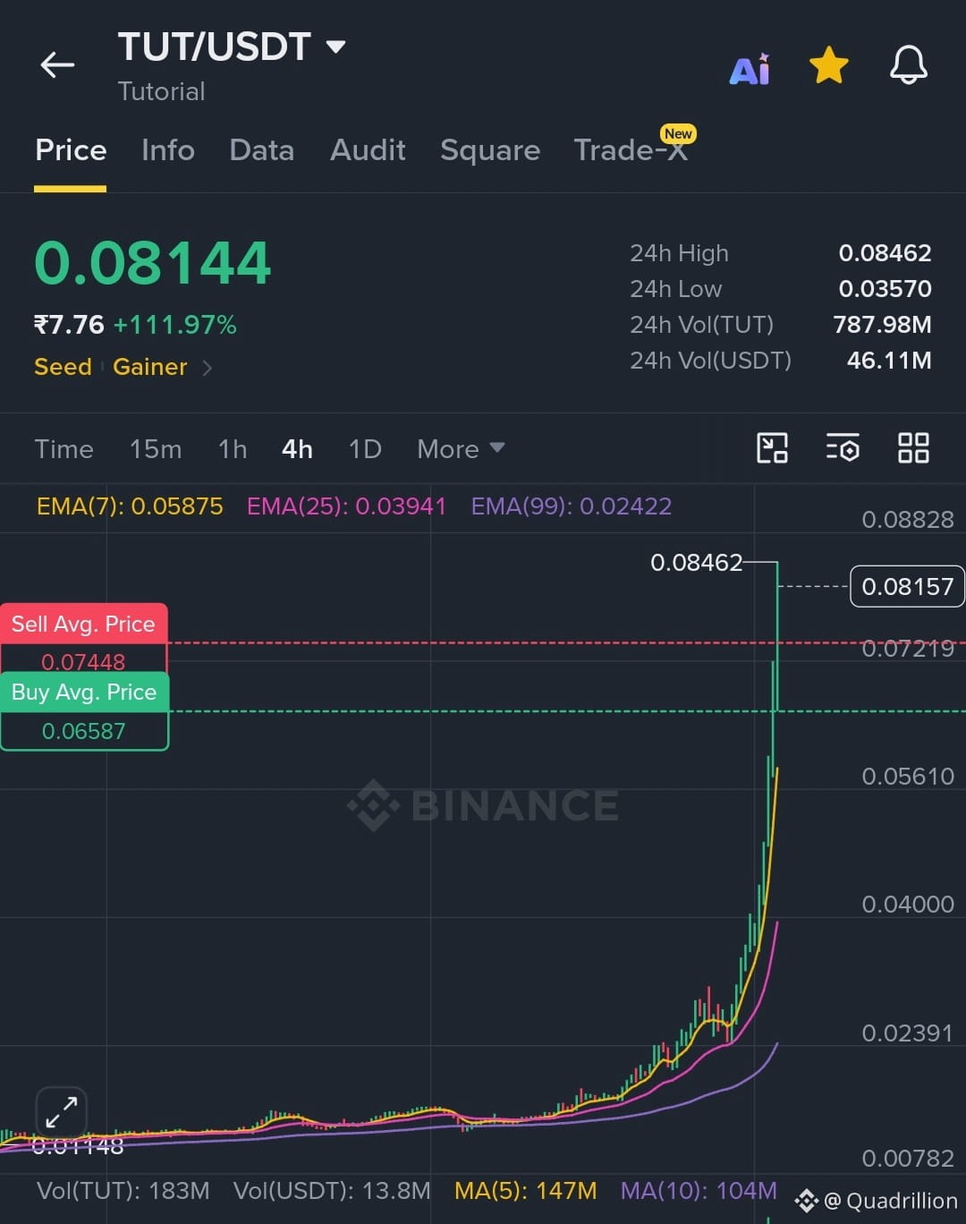
Task: Click the EMA(25): 0.03941 indicator label
Action: coord(346,506)
